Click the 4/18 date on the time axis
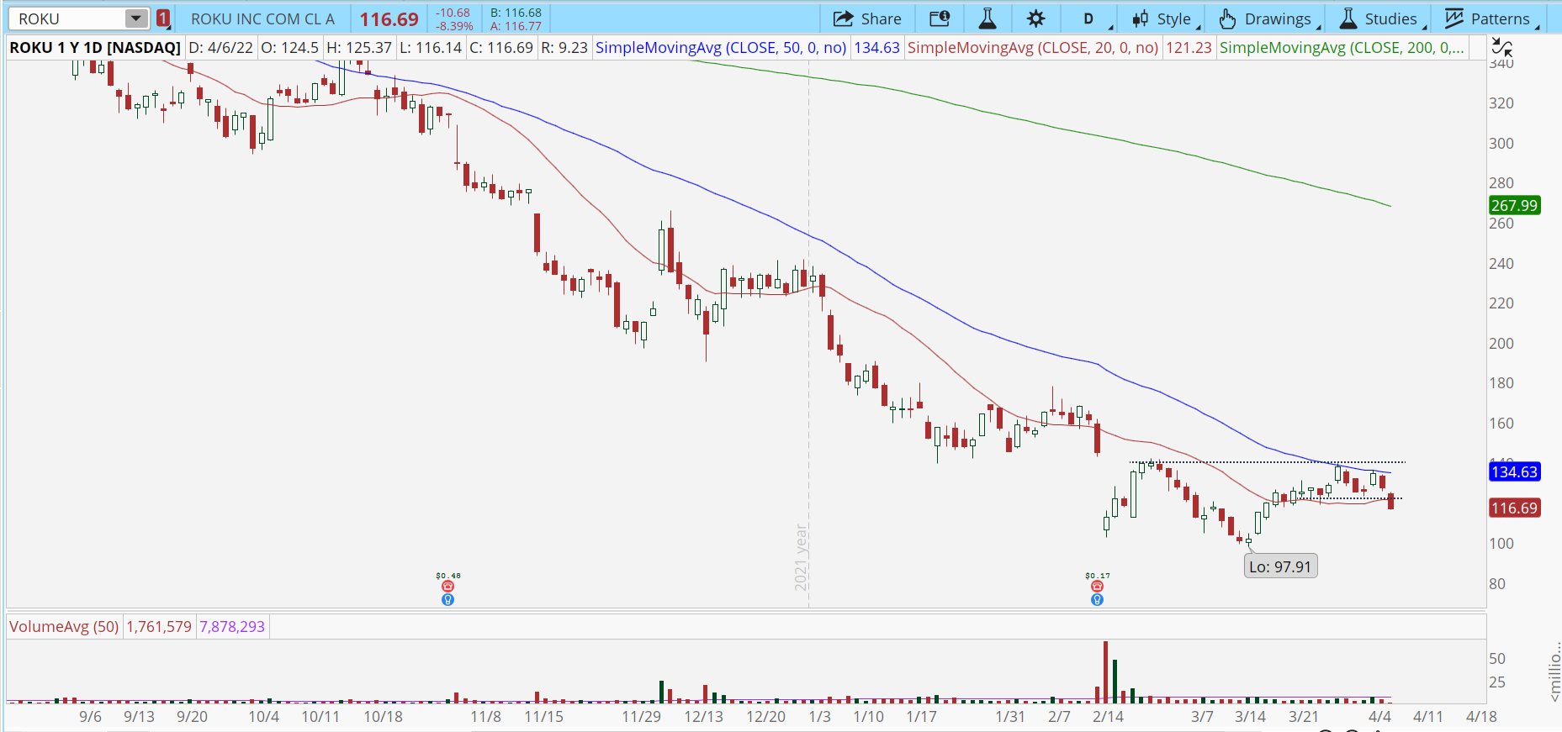 click(1481, 717)
